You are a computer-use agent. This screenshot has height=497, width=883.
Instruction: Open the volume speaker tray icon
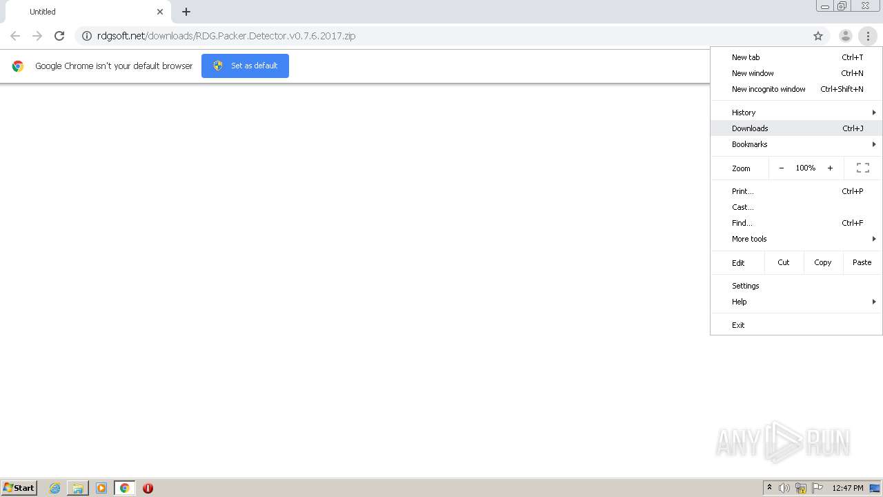pyautogui.click(x=784, y=488)
